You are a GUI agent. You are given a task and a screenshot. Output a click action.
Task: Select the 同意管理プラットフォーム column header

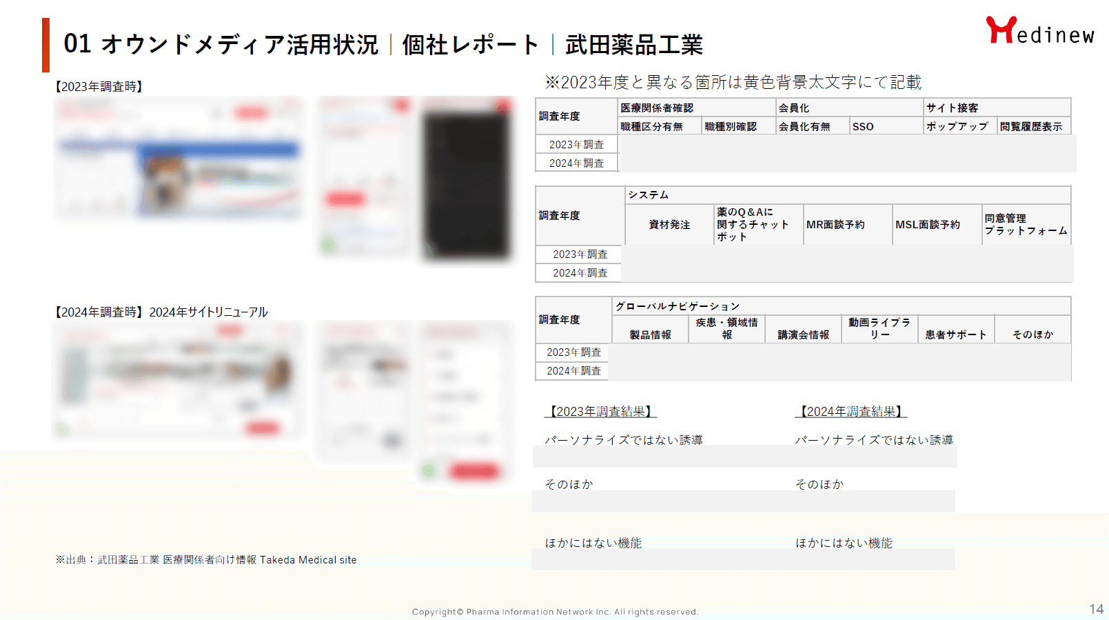pyautogui.click(x=1026, y=224)
